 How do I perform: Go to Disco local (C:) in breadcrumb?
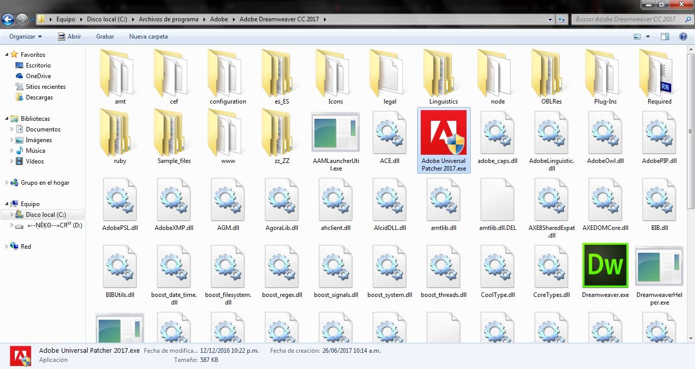(107, 19)
